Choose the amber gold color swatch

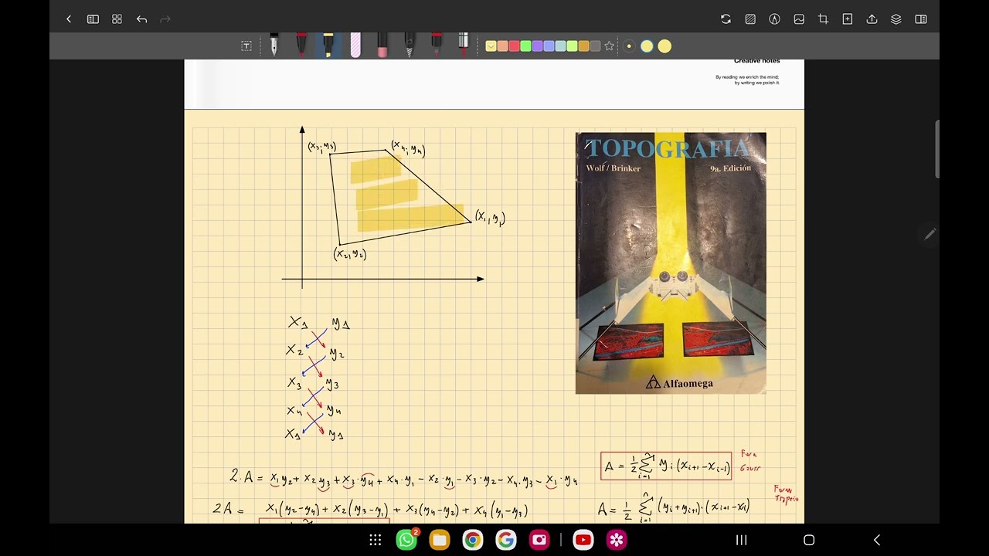pyautogui.click(x=583, y=46)
